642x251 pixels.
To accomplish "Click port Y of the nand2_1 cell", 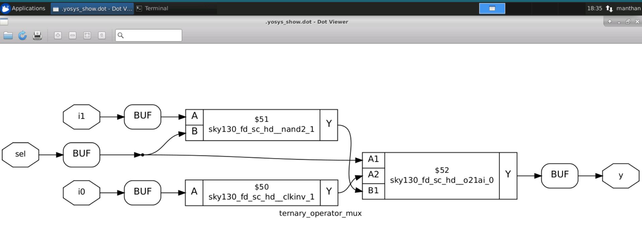I will [x=329, y=125].
